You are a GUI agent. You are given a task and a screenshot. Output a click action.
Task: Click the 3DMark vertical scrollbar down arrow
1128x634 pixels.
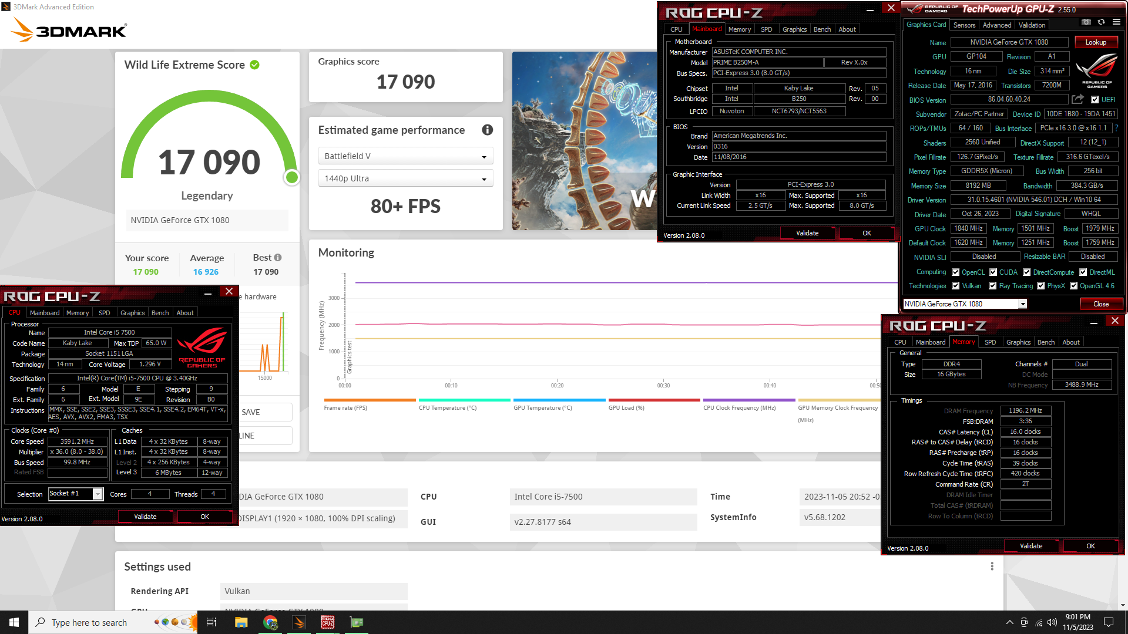(1123, 605)
